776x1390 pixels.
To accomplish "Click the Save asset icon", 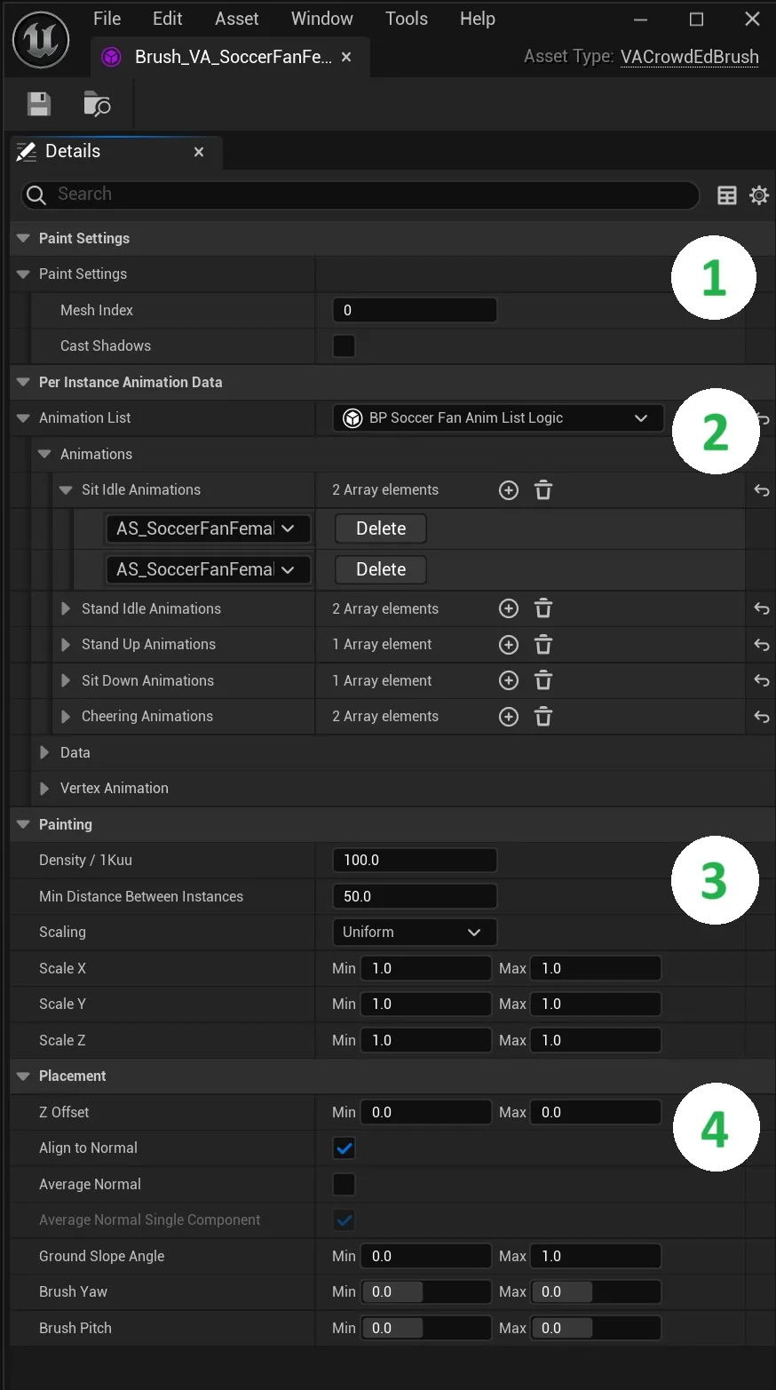I will 37,104.
